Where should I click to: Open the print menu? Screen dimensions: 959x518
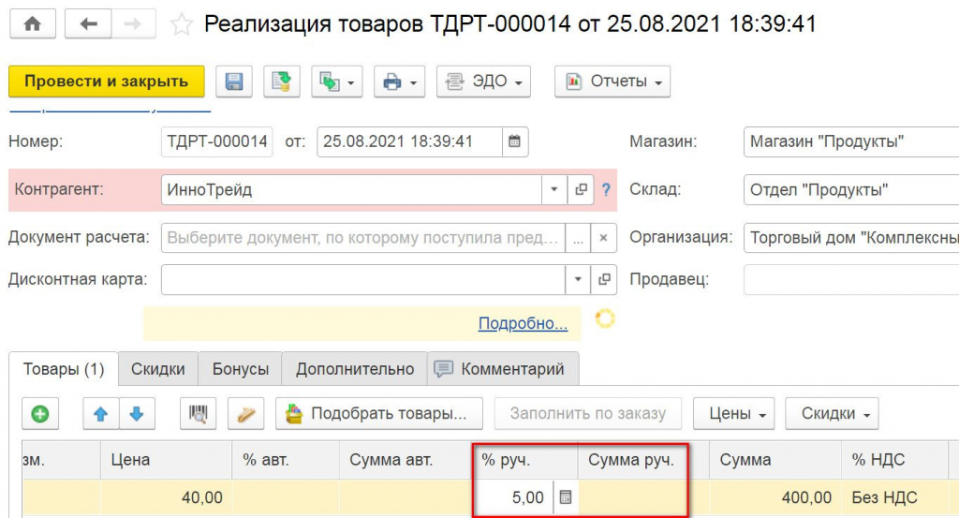[399, 81]
